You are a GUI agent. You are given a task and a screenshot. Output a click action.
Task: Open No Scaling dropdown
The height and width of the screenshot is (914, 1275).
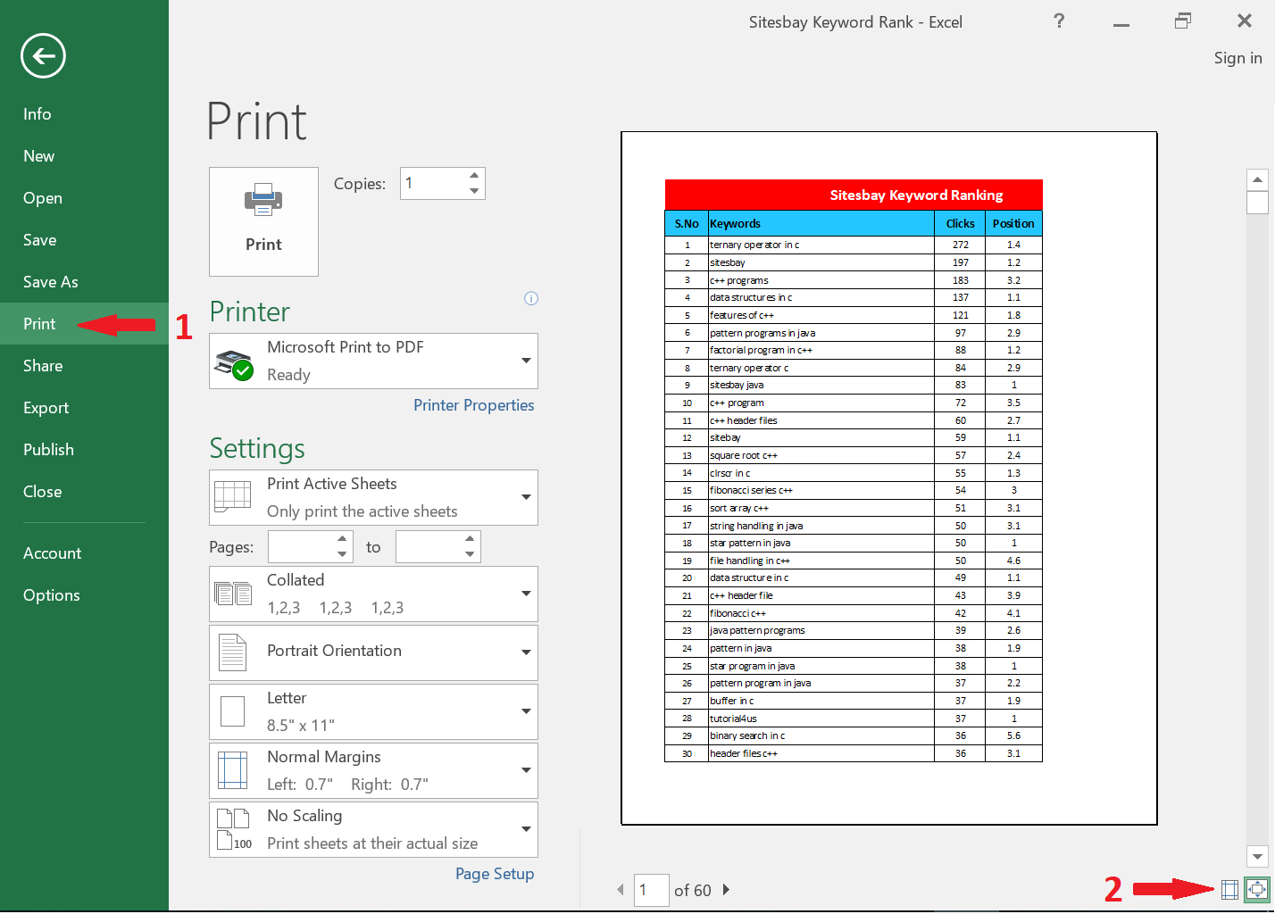373,829
